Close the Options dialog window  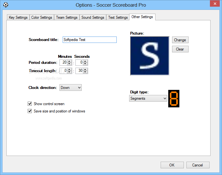click(215, 3)
